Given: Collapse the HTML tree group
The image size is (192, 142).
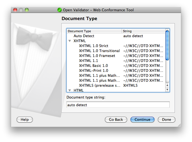Looking at the screenshot, I should (x=70, y=90).
